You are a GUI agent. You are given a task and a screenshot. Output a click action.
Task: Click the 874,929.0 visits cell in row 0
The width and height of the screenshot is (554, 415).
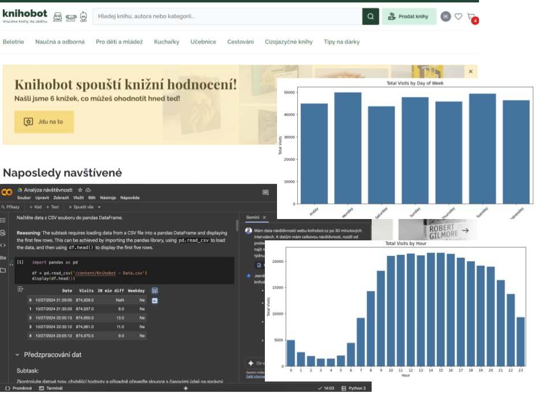click(x=84, y=300)
